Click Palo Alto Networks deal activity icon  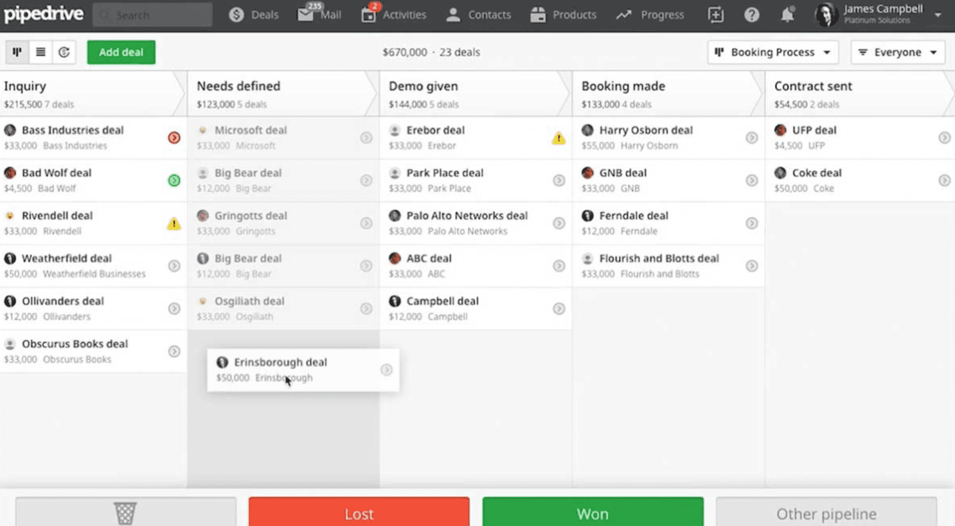coord(559,223)
